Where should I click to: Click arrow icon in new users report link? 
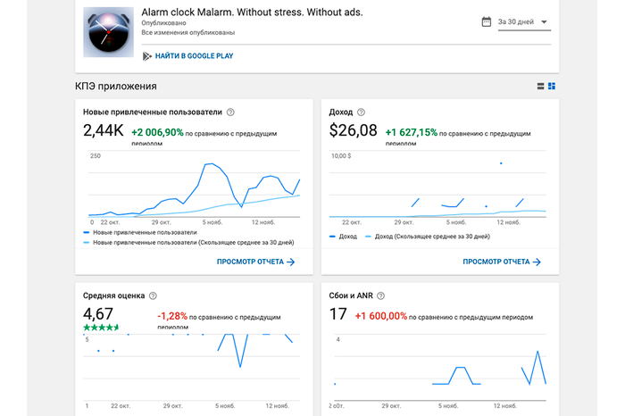290,262
